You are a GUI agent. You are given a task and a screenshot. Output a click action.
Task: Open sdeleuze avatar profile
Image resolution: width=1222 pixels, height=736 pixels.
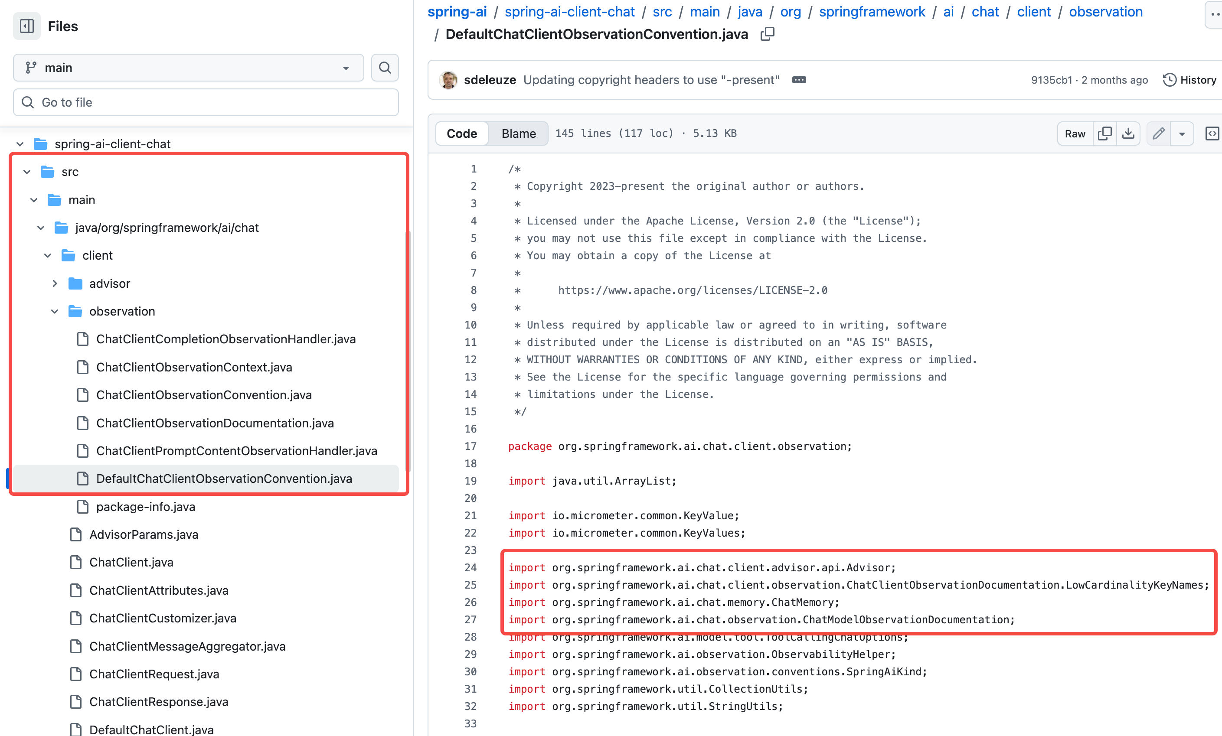click(x=448, y=80)
